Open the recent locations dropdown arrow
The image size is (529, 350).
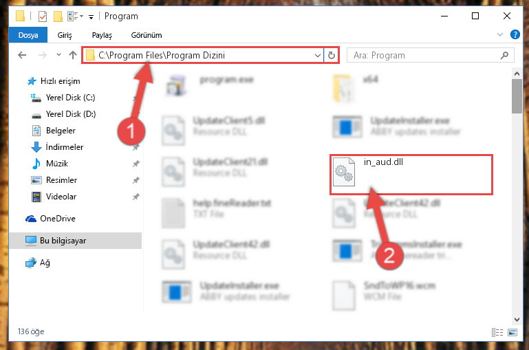pos(58,54)
